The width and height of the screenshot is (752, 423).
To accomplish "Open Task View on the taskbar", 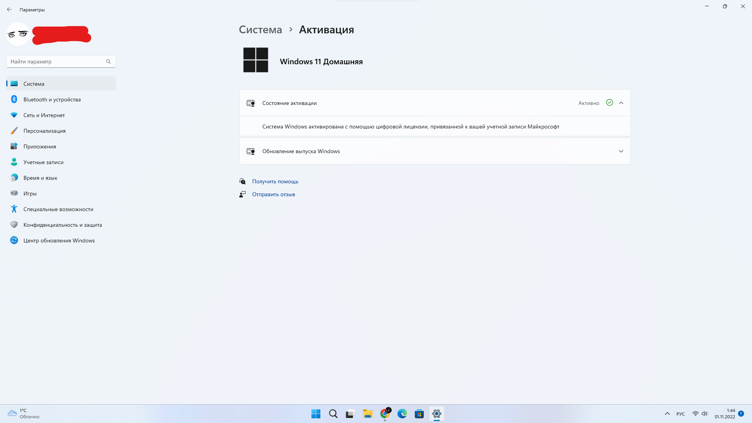I will [350, 414].
